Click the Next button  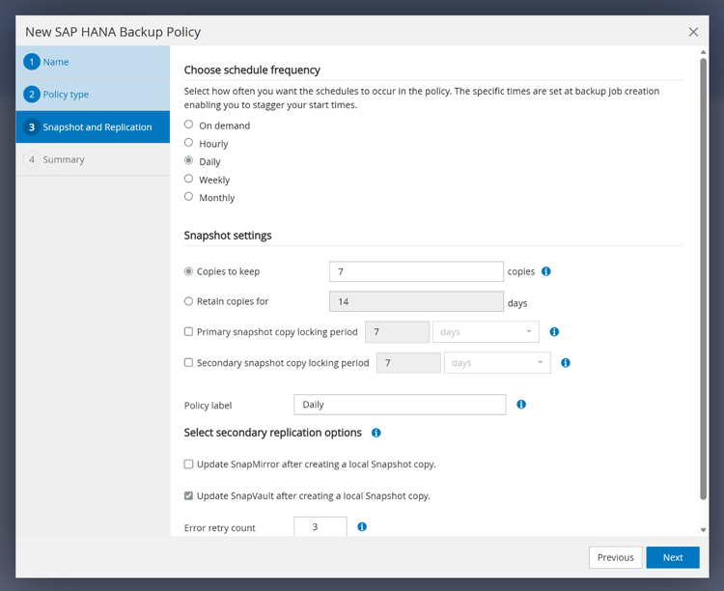[x=673, y=557]
